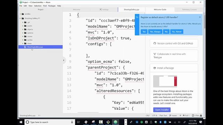Click the volume icon in system tray
223x125 pixels.
(179, 122)
